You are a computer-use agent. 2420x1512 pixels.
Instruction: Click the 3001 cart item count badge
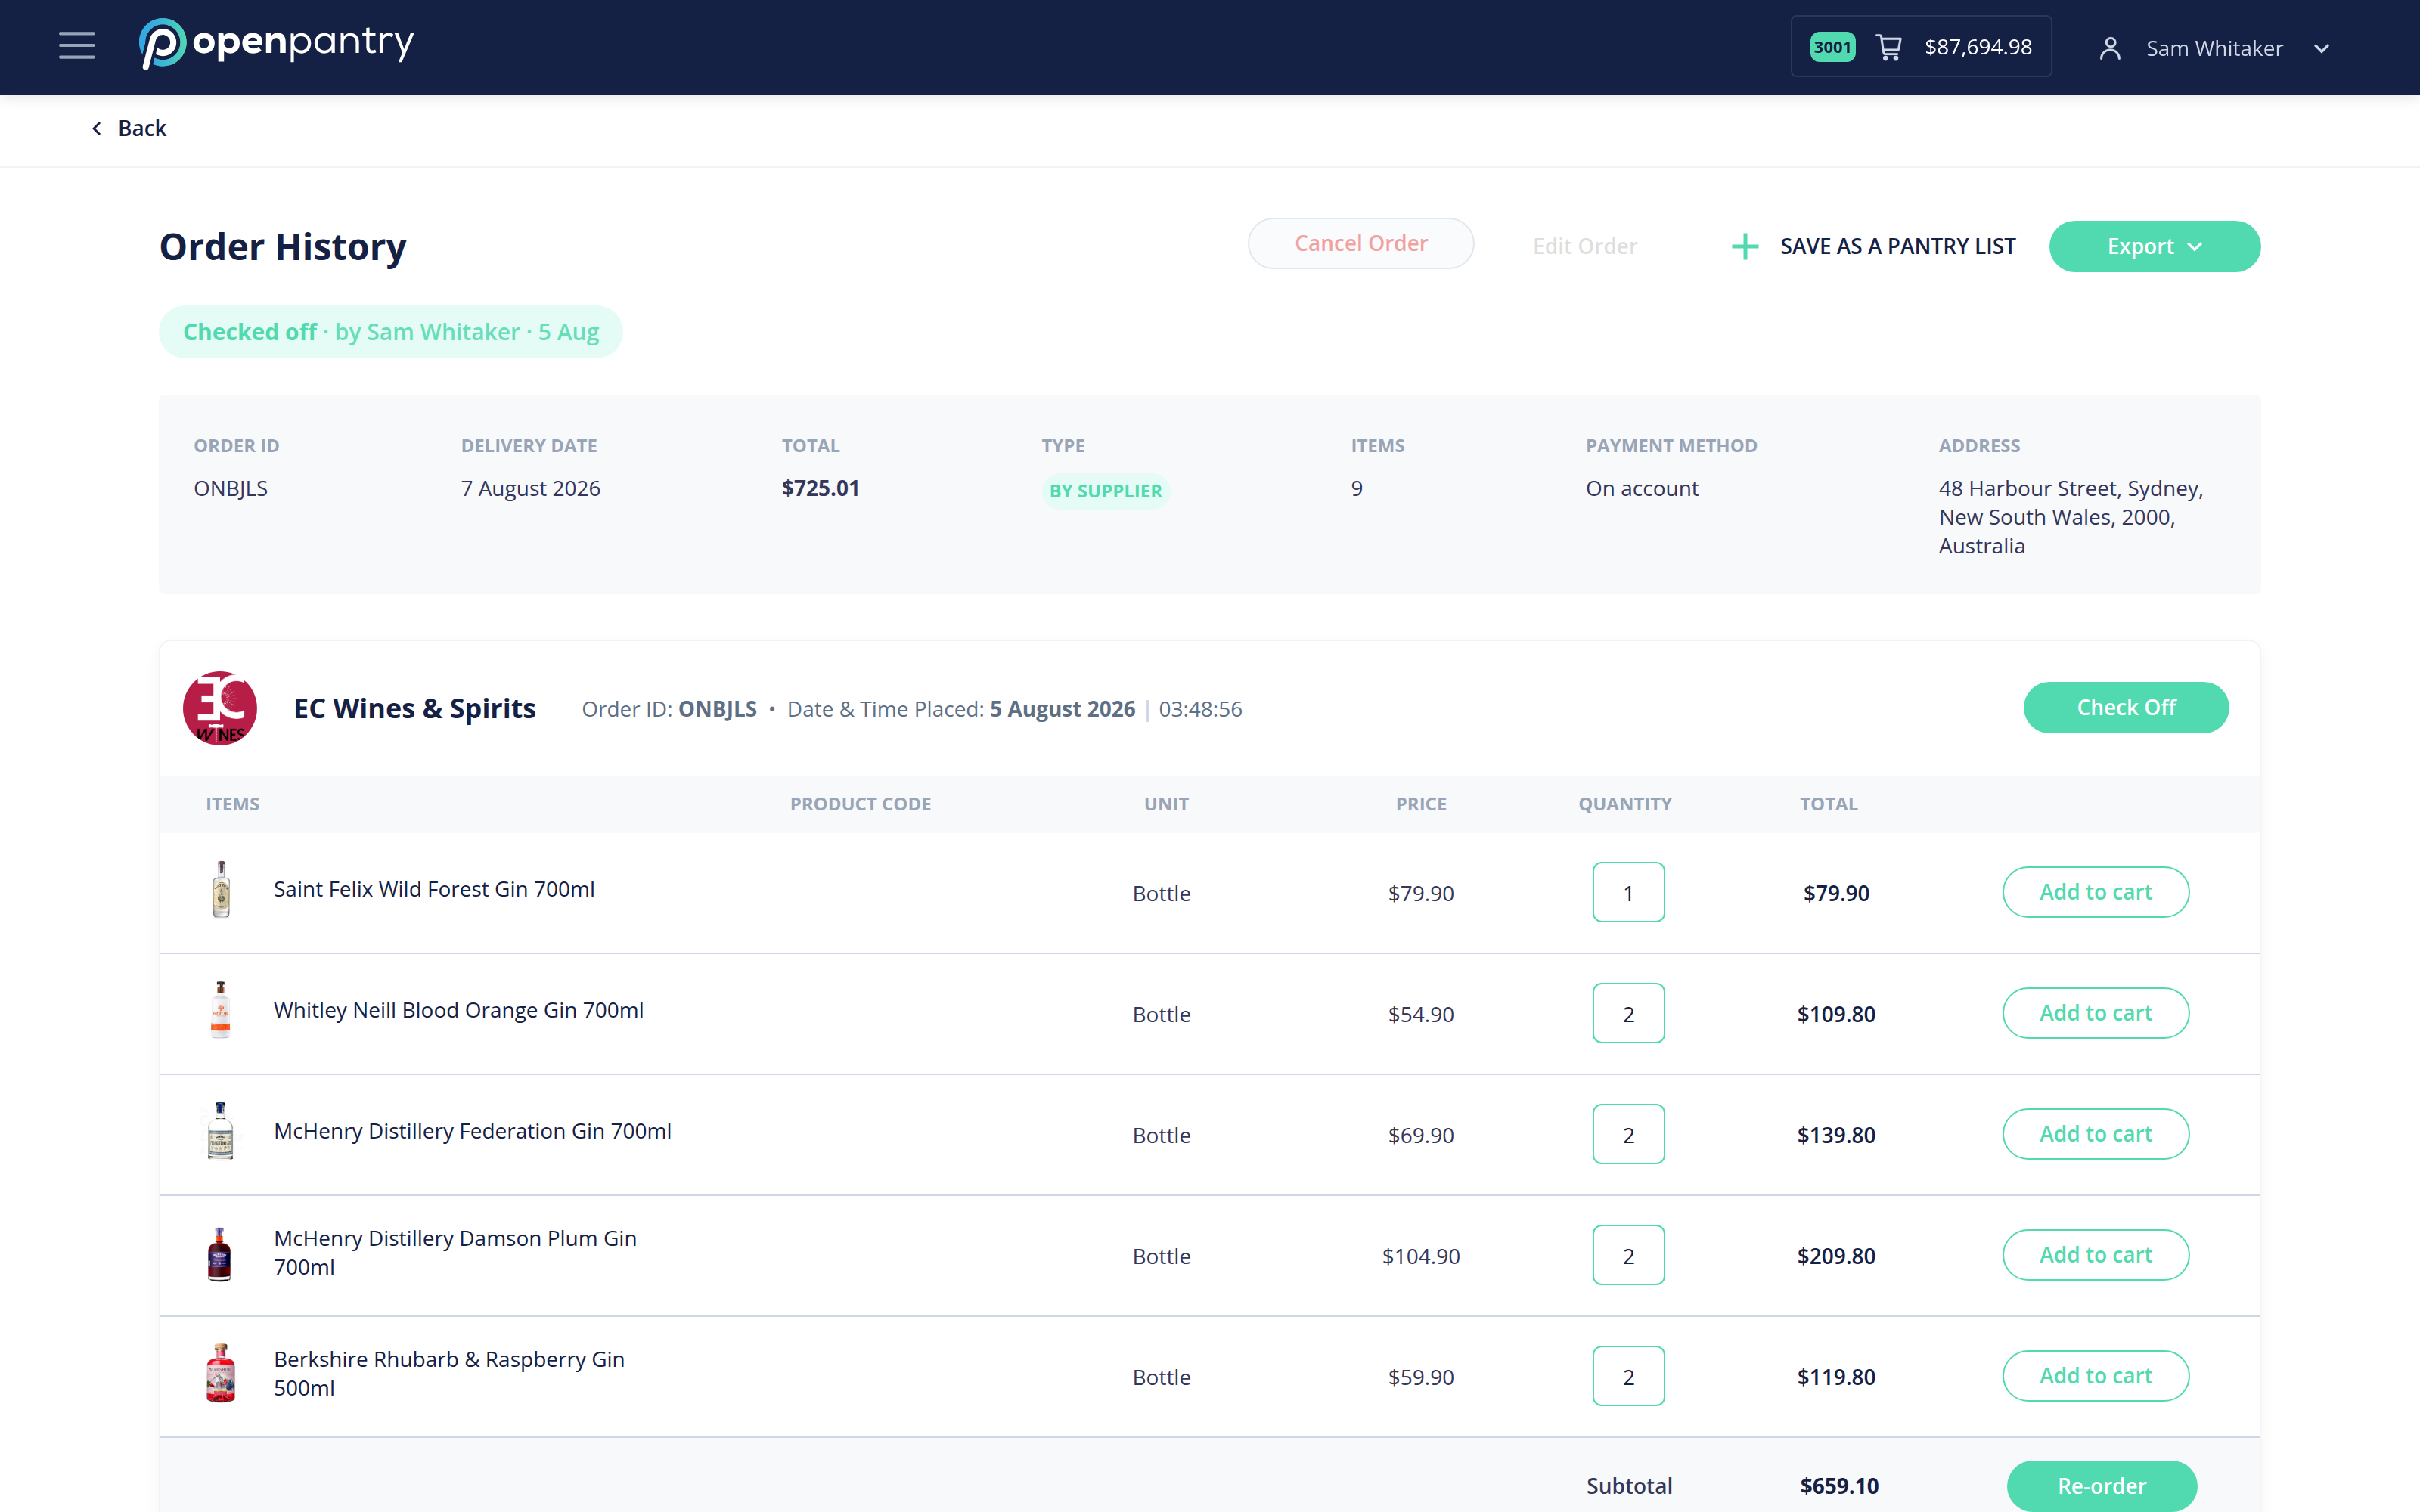[1832, 47]
